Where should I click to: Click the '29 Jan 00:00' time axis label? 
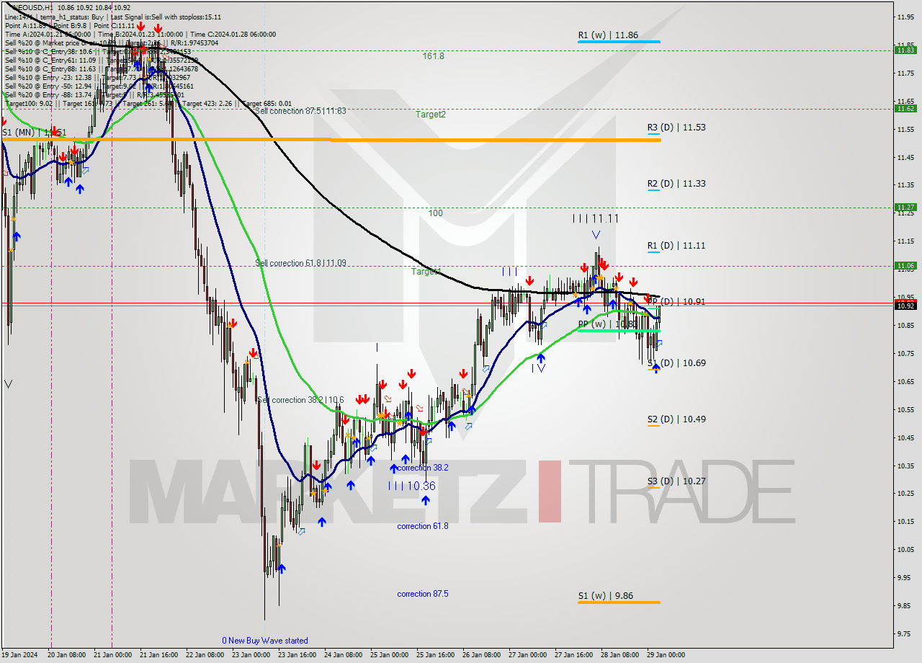coord(666,655)
